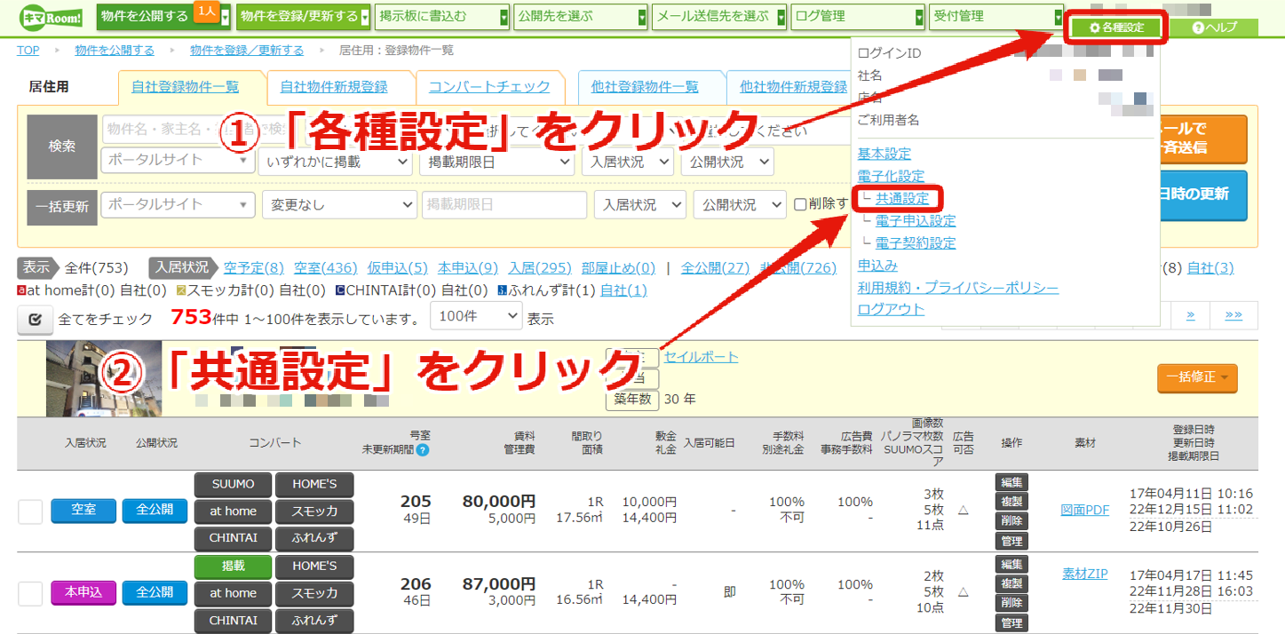Click TOP breadcrumb link
Image resolution: width=1285 pixels, height=634 pixels.
28,50
